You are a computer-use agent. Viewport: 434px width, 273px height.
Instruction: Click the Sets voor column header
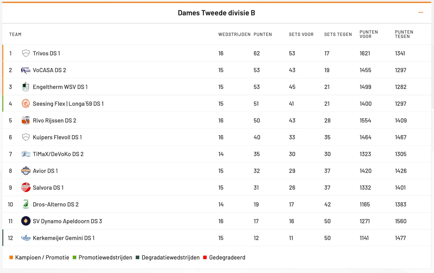301,34
